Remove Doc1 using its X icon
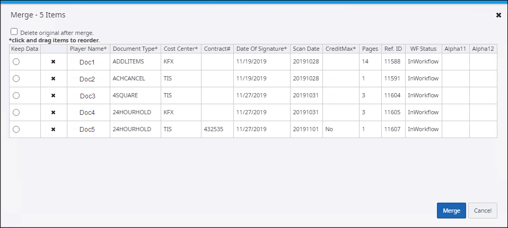508x228 pixels. click(53, 62)
